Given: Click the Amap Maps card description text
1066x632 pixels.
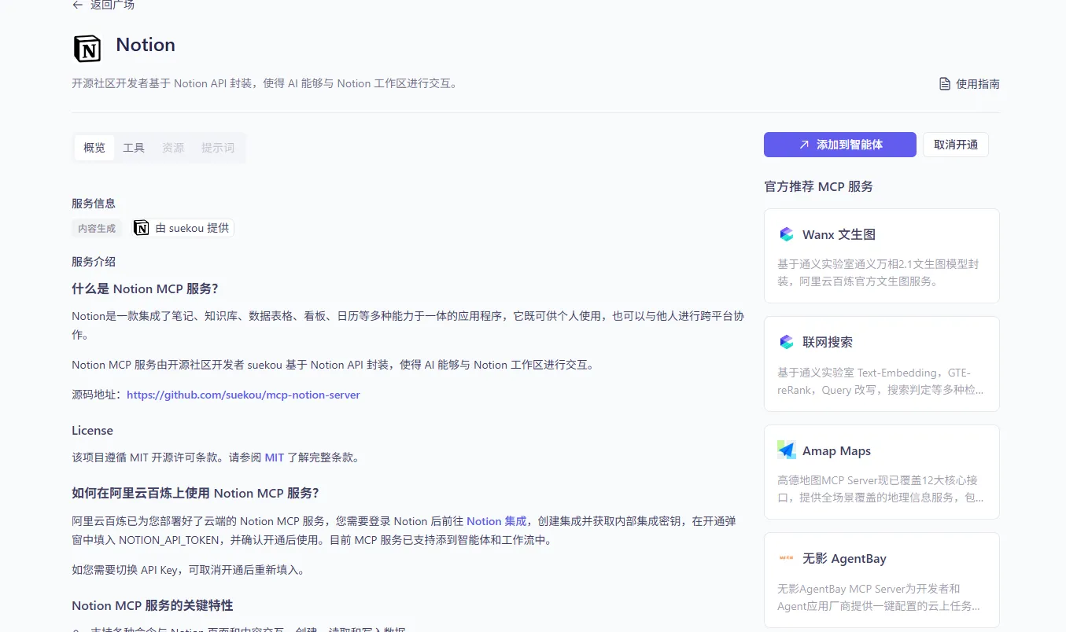Looking at the screenshot, I should click(x=880, y=489).
